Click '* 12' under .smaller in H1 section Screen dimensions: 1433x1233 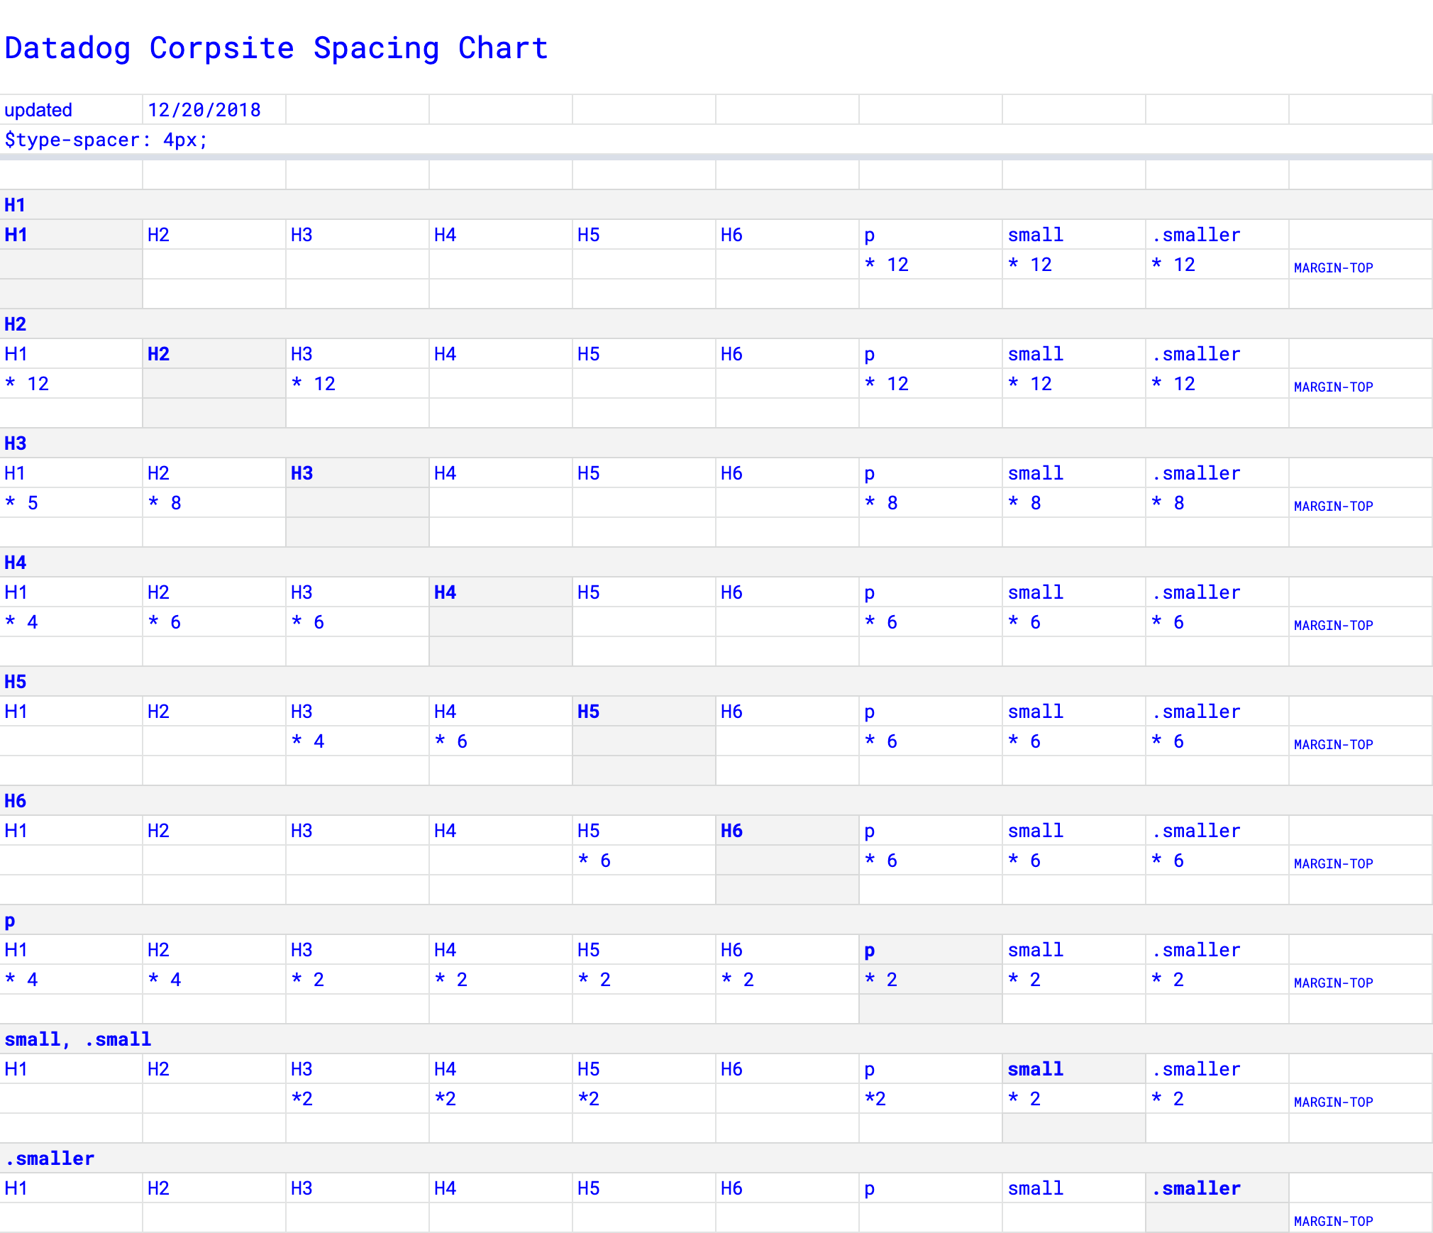click(x=1217, y=265)
